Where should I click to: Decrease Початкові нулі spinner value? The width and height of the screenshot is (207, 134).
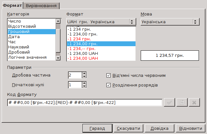pos(84,86)
